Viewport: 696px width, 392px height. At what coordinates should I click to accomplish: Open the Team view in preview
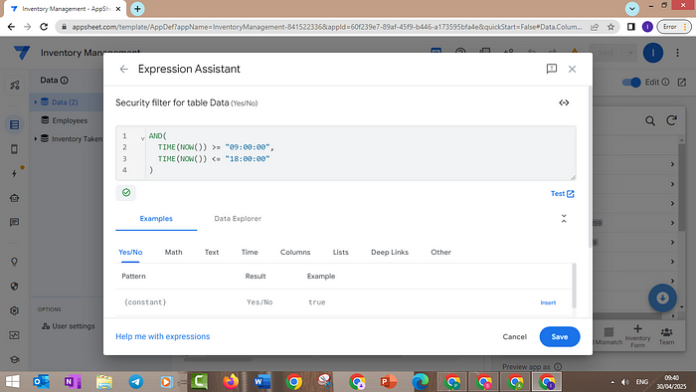tap(666, 336)
